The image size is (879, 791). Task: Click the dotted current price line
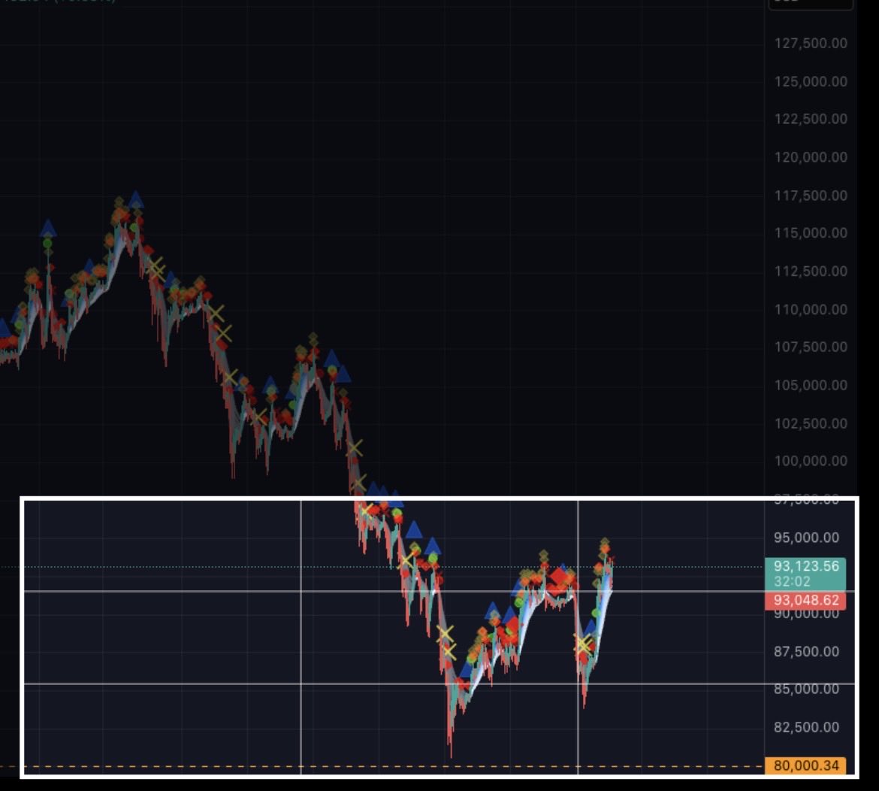tap(381, 567)
